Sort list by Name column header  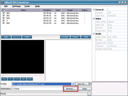[x=24, y=10]
